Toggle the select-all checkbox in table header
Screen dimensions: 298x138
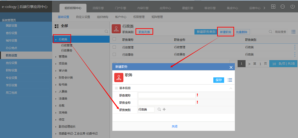(114, 39)
